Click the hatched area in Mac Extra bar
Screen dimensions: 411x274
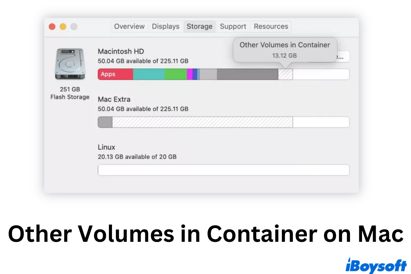202,122
